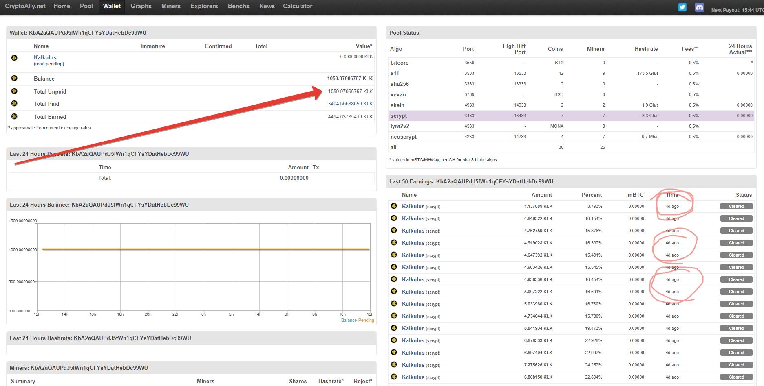The width and height of the screenshot is (764, 386).
Task: Click the Pending legend label under chart
Action: tap(366, 320)
